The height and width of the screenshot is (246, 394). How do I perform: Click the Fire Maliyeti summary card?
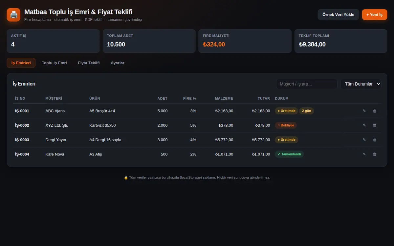coord(245,41)
